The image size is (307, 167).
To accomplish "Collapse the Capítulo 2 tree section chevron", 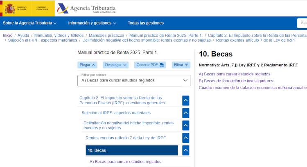I will (x=185, y=101).
